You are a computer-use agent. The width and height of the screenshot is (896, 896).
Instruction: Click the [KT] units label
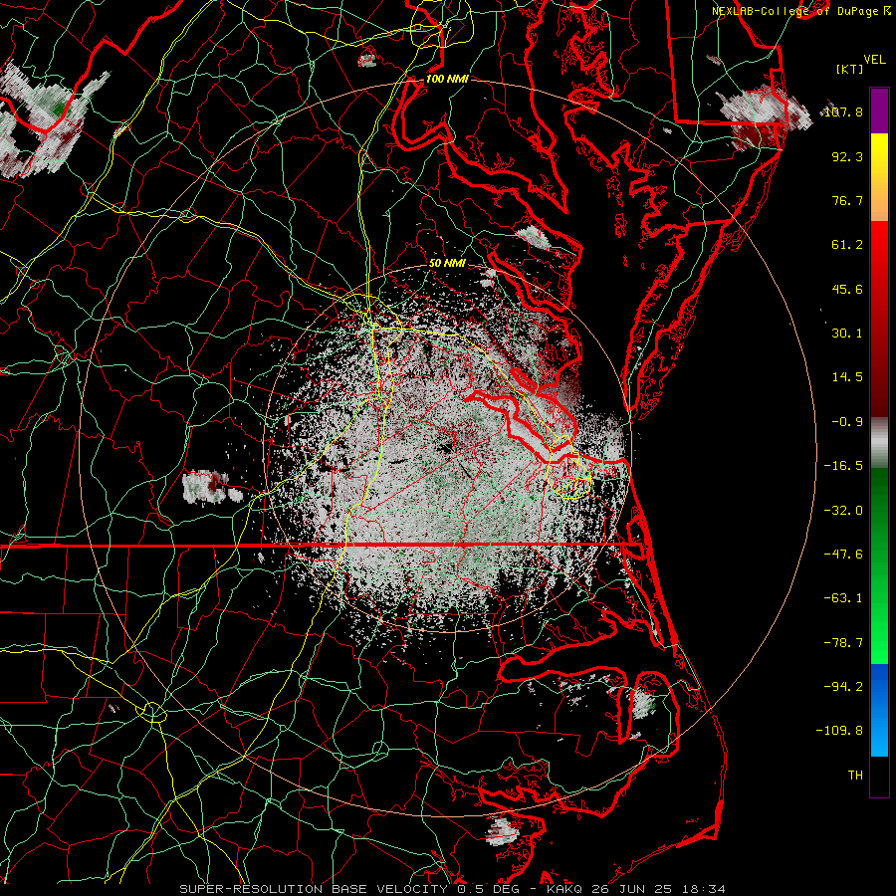[850, 69]
